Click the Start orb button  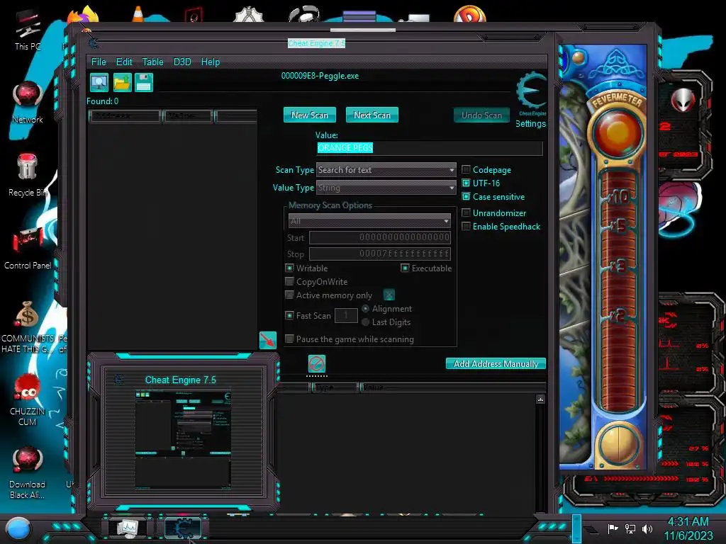click(18, 528)
